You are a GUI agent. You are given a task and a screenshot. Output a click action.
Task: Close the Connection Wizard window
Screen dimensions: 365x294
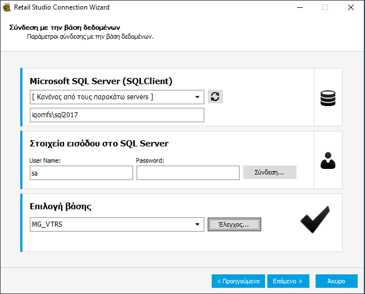tap(350, 8)
